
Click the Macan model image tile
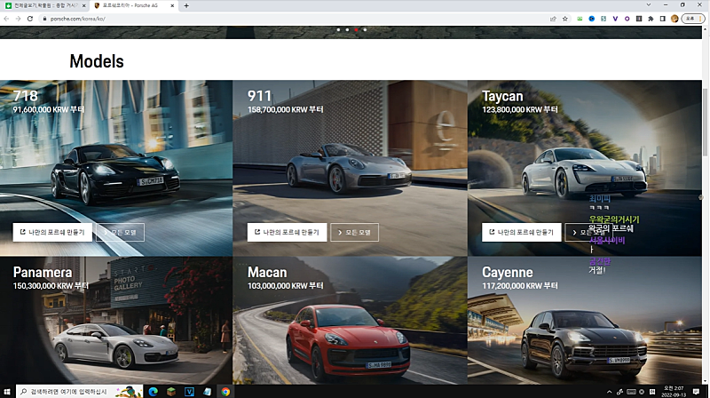[350, 329]
